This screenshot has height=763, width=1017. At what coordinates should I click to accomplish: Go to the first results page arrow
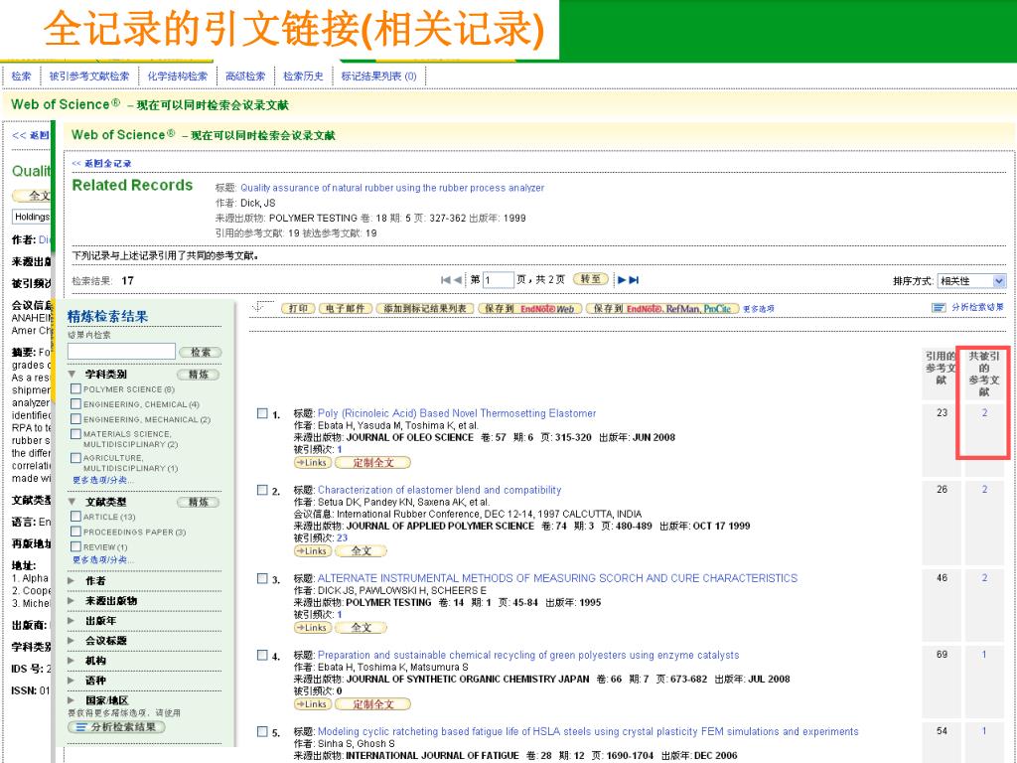coord(445,280)
